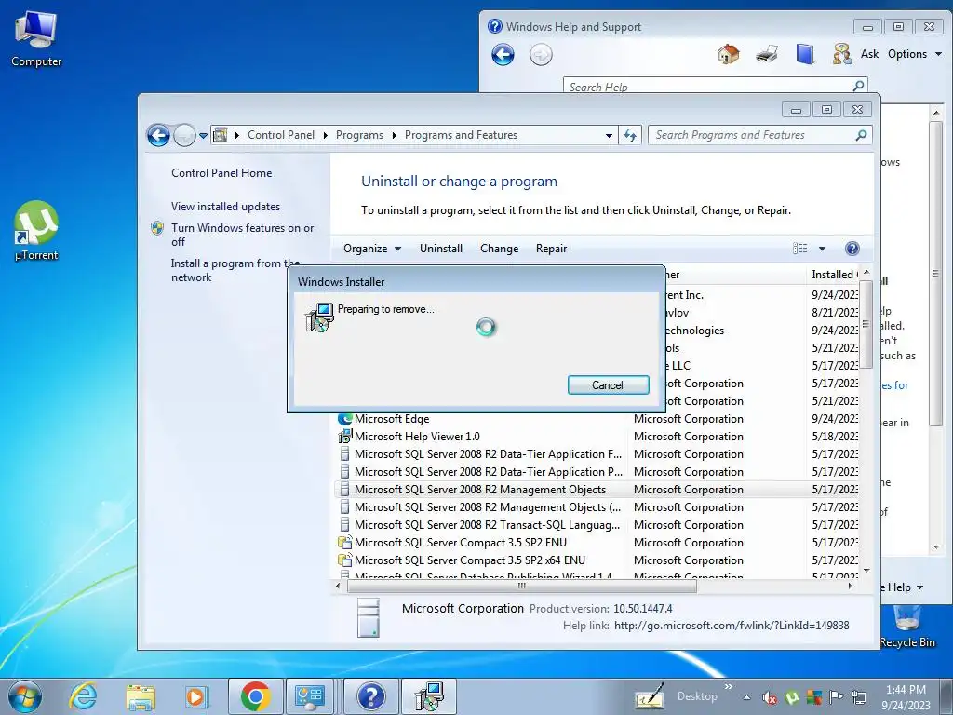Click Programs in the address breadcrumb
The width and height of the screenshot is (953, 715).
pyautogui.click(x=359, y=135)
